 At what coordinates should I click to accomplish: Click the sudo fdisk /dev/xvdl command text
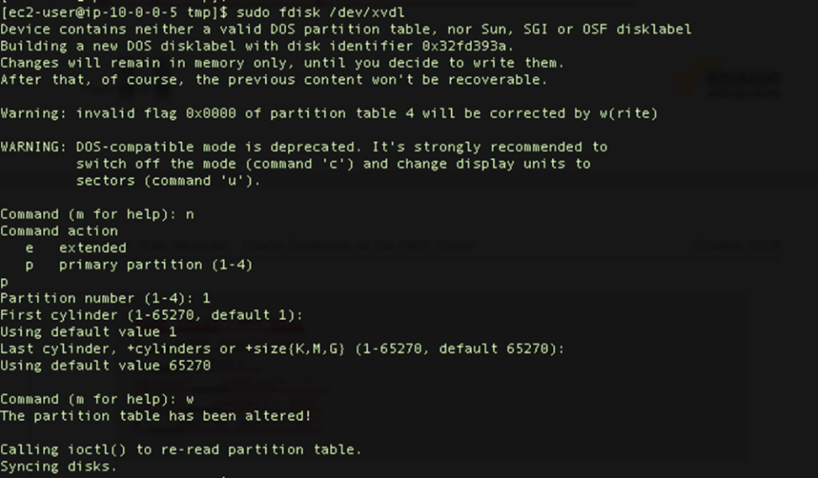click(321, 12)
